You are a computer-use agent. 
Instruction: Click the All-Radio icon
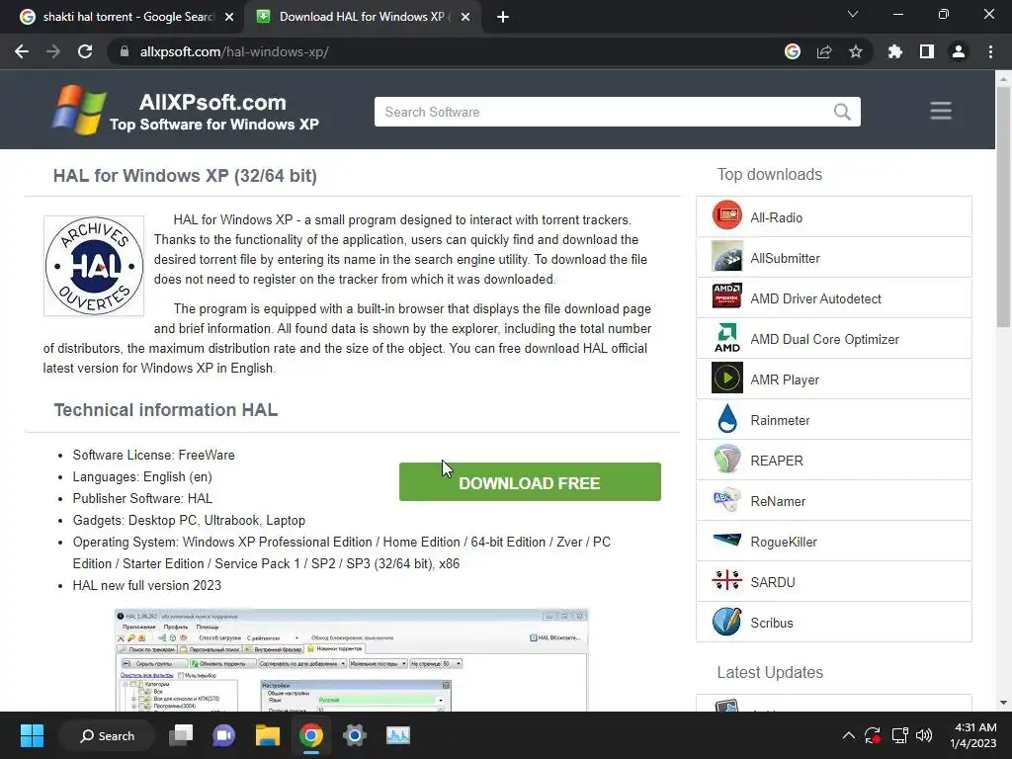(x=726, y=215)
